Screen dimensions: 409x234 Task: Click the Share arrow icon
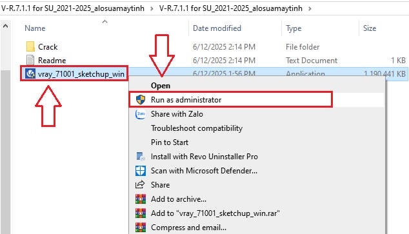pos(140,185)
